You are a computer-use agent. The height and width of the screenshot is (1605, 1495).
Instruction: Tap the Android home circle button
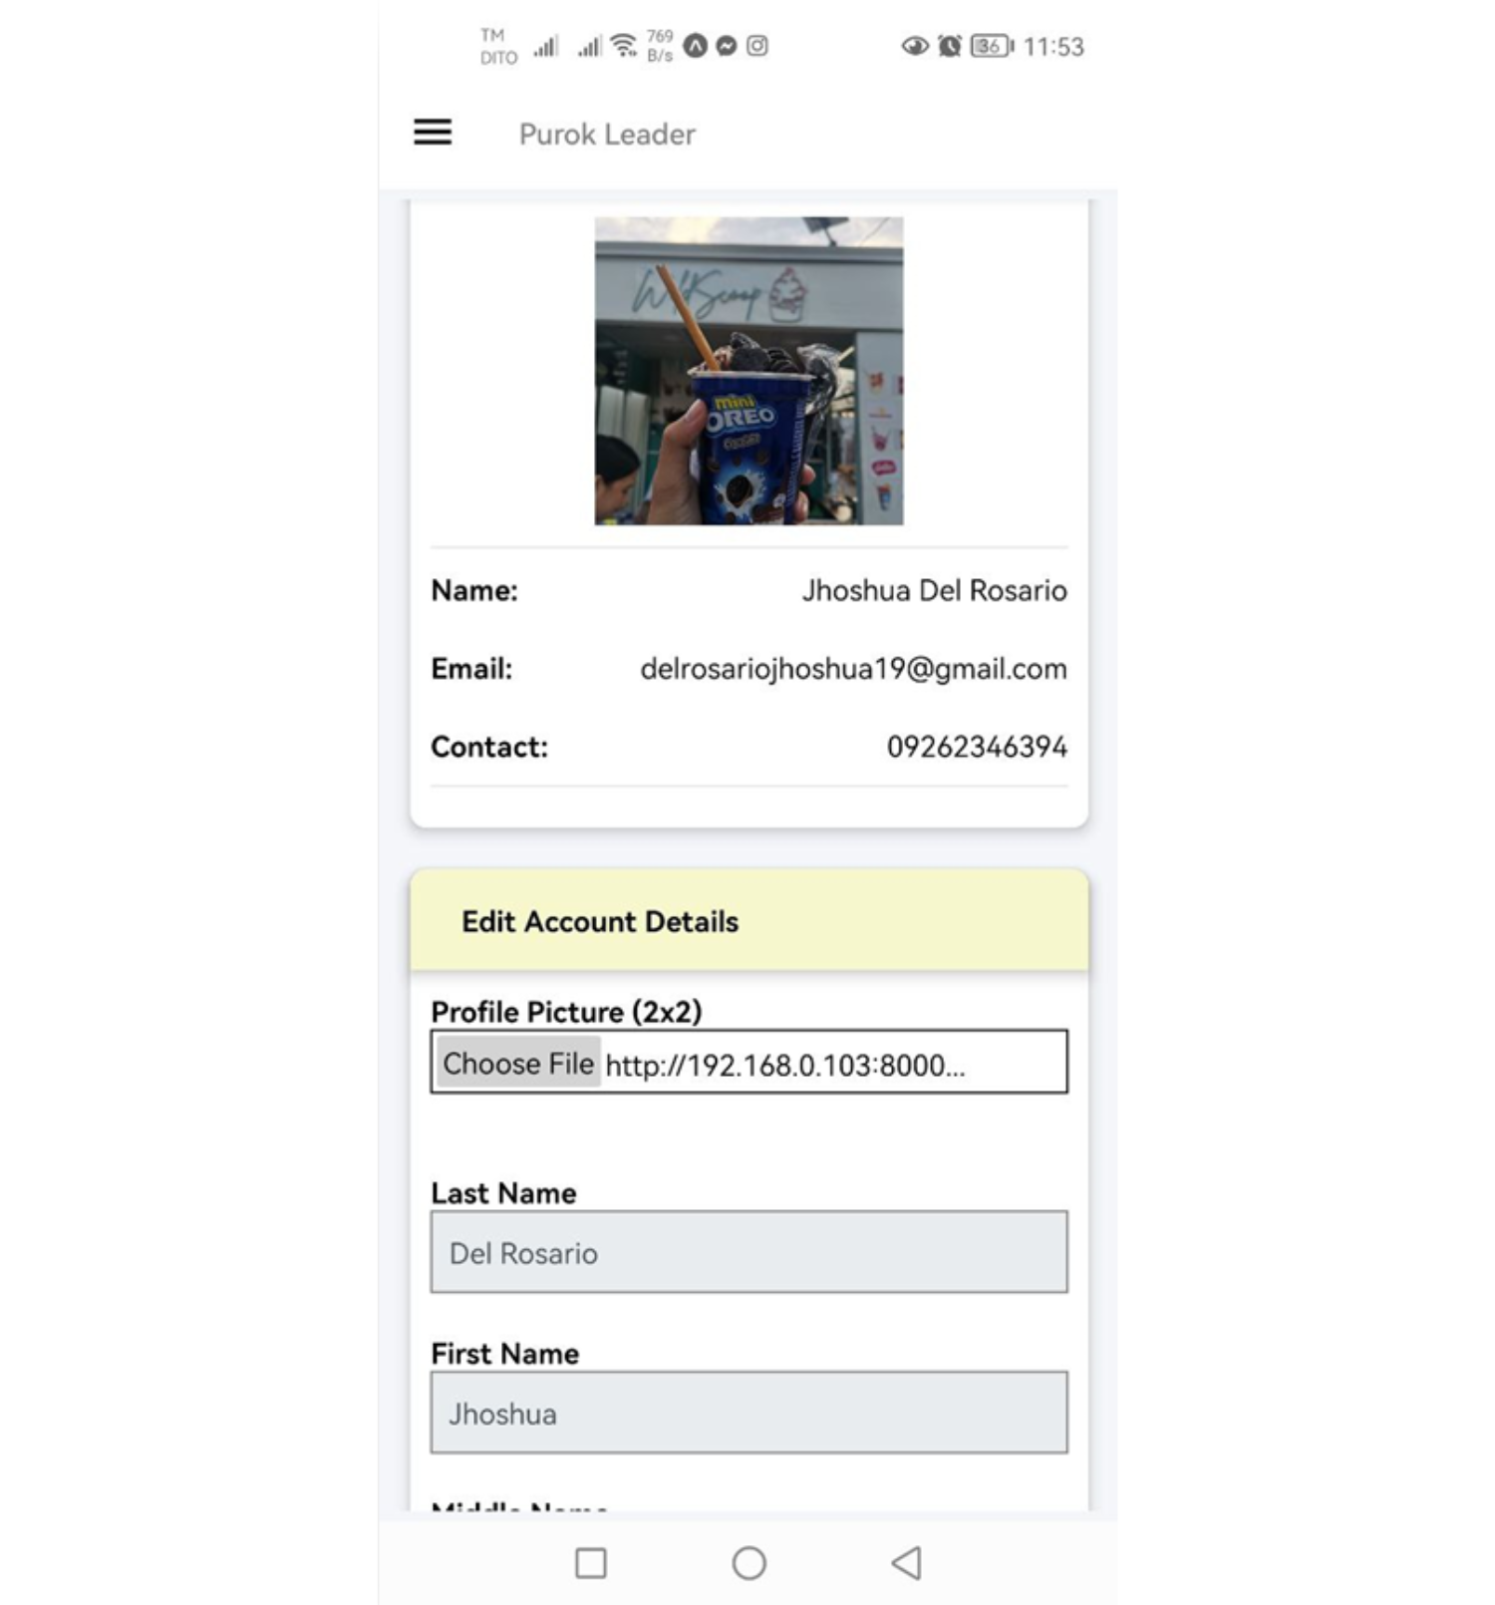point(748,1562)
